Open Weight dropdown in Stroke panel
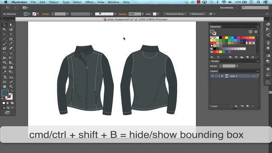 click(237, 66)
